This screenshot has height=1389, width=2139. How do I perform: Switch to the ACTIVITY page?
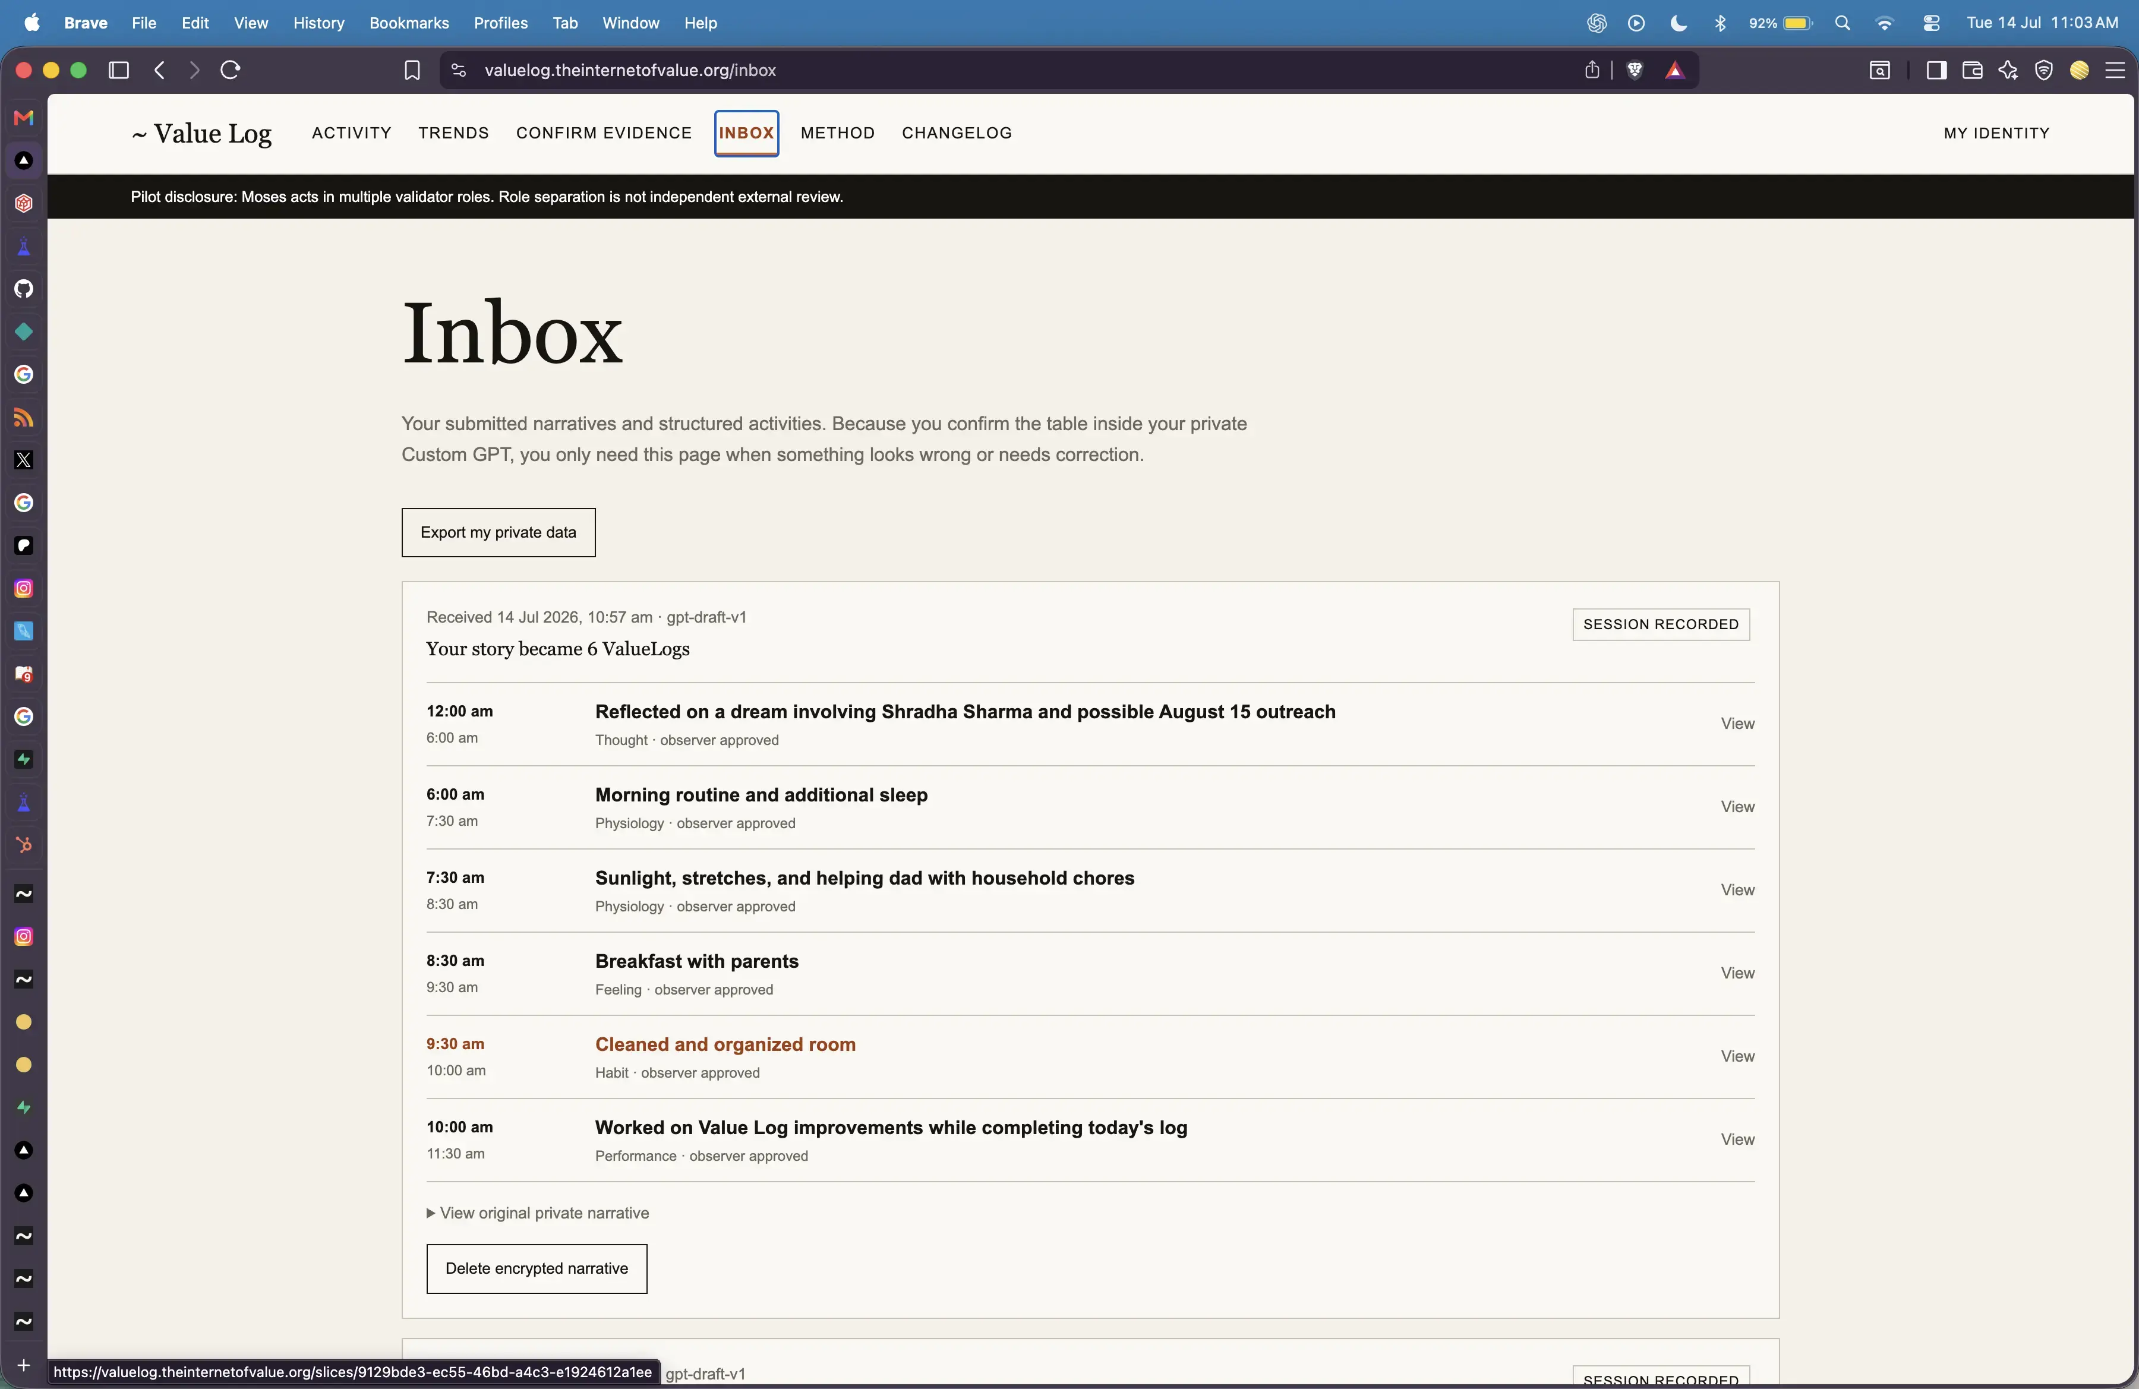coord(351,133)
